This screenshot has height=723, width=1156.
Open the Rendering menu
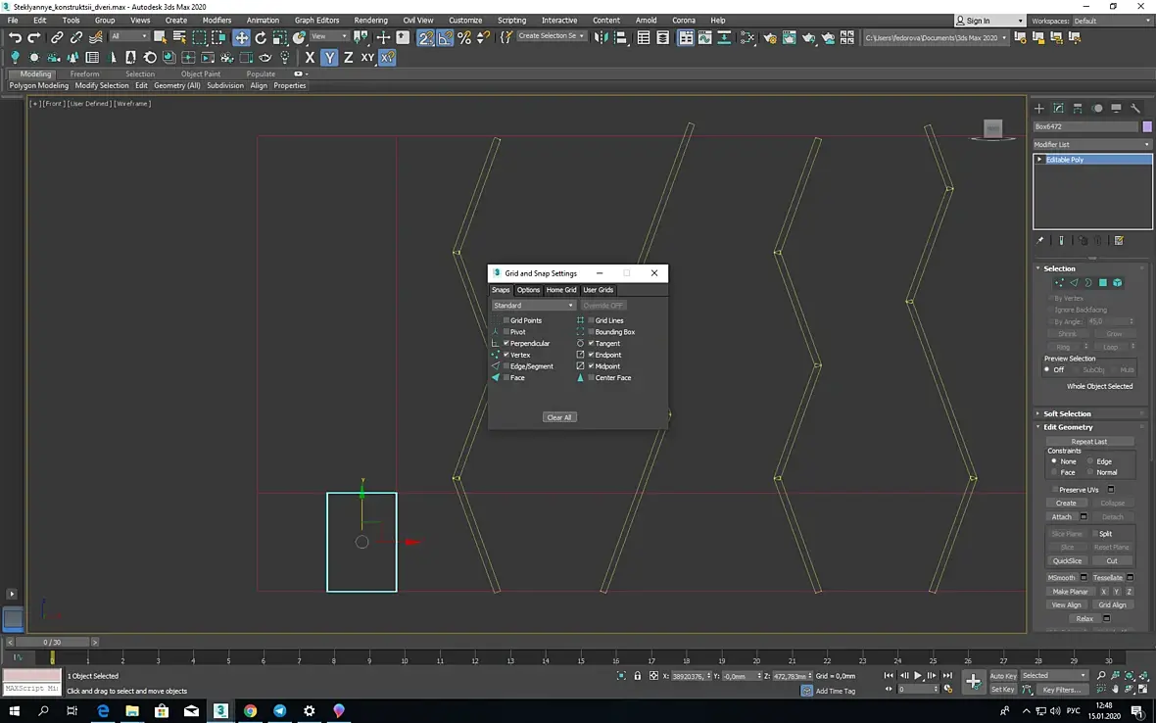pos(370,20)
